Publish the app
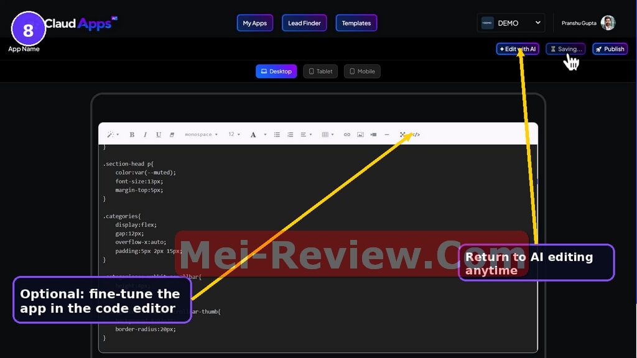The width and height of the screenshot is (637, 358). click(610, 49)
